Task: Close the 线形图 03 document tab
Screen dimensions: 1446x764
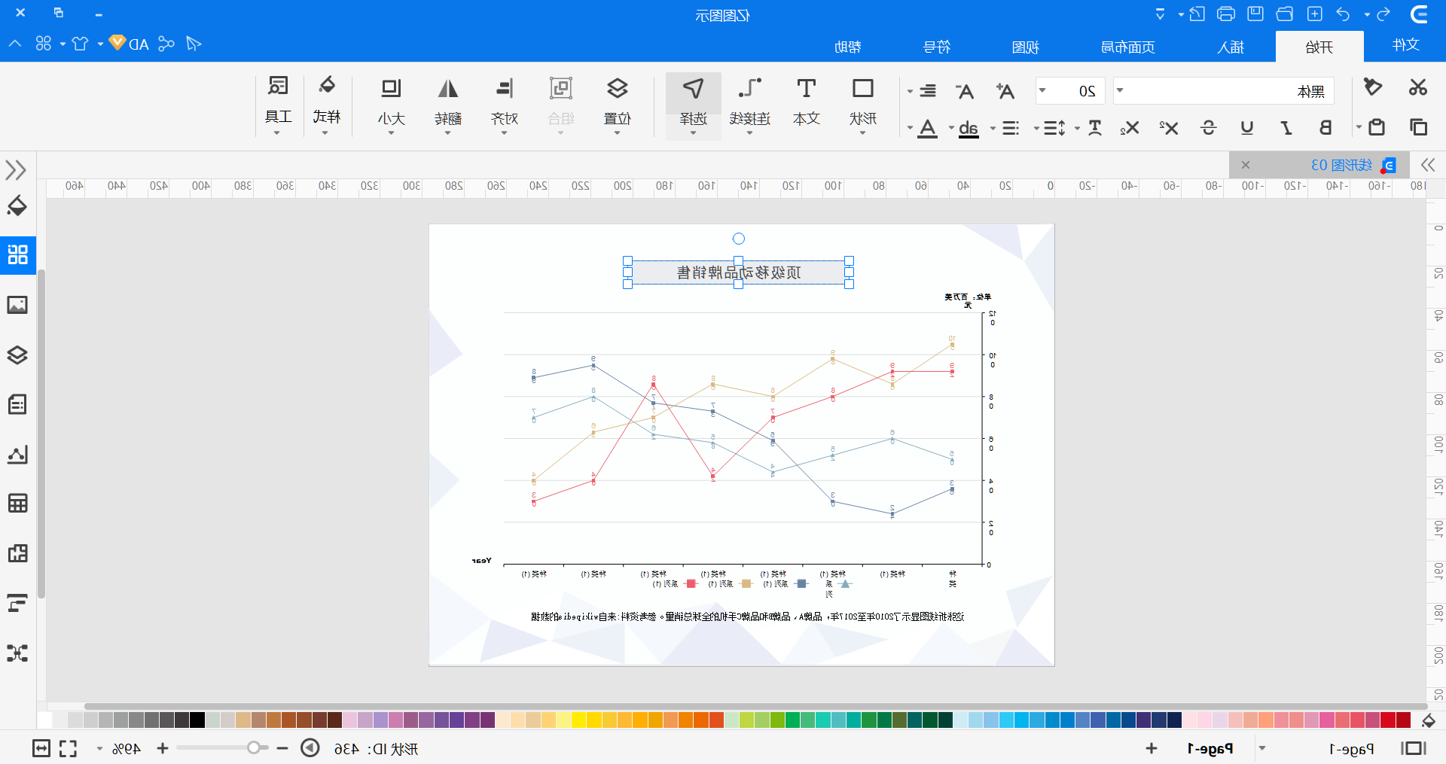Action: point(1246,165)
